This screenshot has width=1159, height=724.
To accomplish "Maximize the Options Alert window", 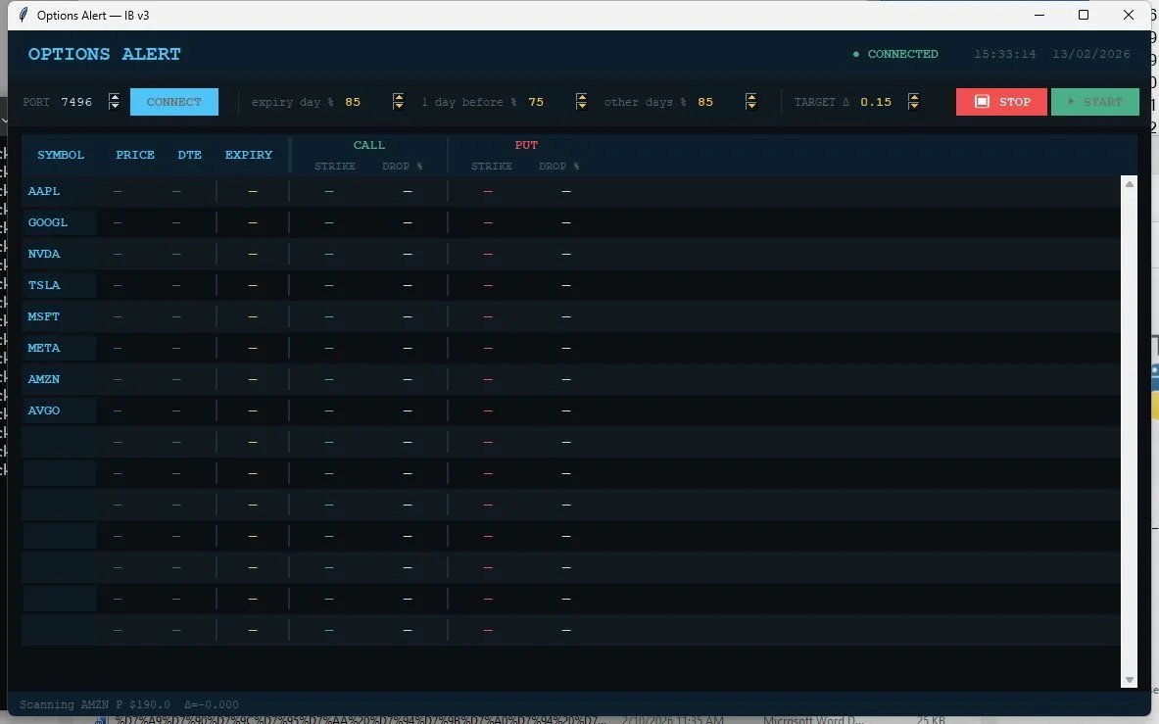I will click(x=1084, y=15).
